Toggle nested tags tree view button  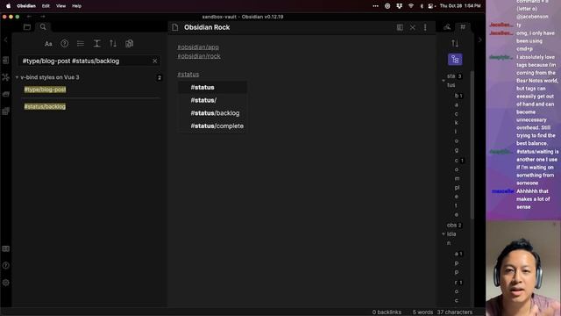[x=455, y=60]
